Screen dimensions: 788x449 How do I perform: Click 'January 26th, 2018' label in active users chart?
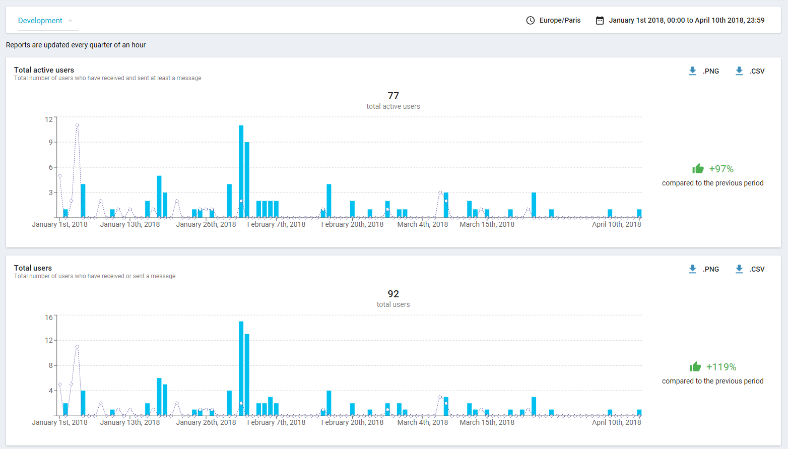click(x=206, y=224)
